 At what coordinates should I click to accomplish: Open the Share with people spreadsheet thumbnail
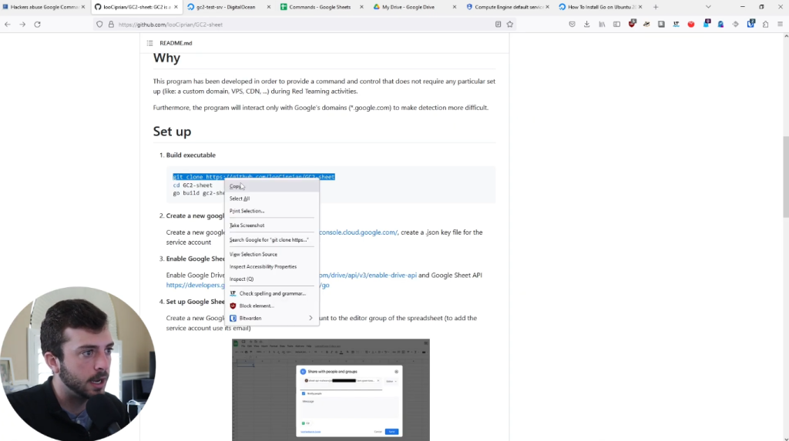[331, 389]
